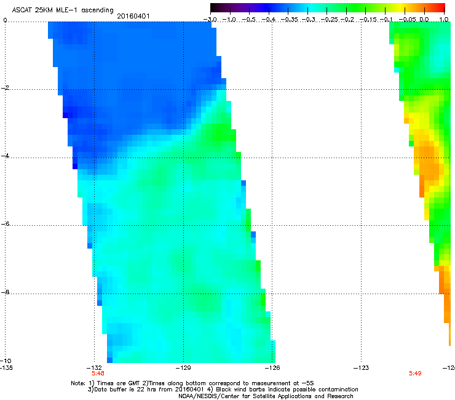The image size is (455, 400).
Task: Click the -3.0 colorbar tick label
Action: pos(210,20)
